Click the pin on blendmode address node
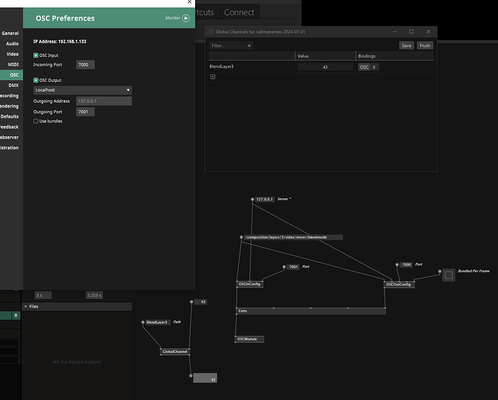The height and width of the screenshot is (400, 498). click(241, 237)
